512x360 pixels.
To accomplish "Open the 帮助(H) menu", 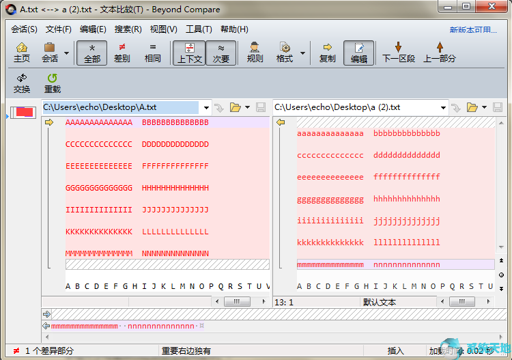I will coord(234,29).
